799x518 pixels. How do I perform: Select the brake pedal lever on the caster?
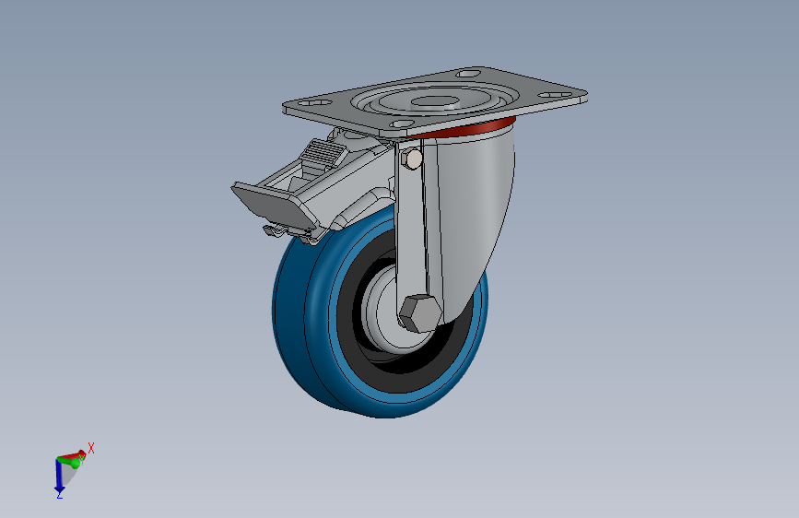click(275, 204)
